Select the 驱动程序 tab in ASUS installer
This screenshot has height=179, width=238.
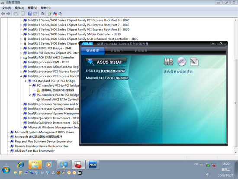pos(93,51)
